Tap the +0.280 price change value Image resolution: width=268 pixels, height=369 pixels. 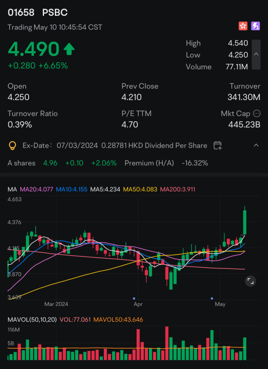point(22,66)
